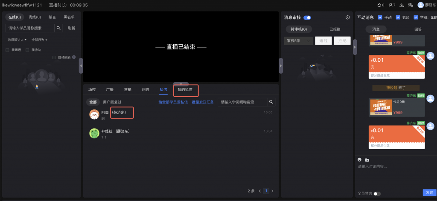
Task: Switch to the 我的私信 tab
Action: [185, 90]
